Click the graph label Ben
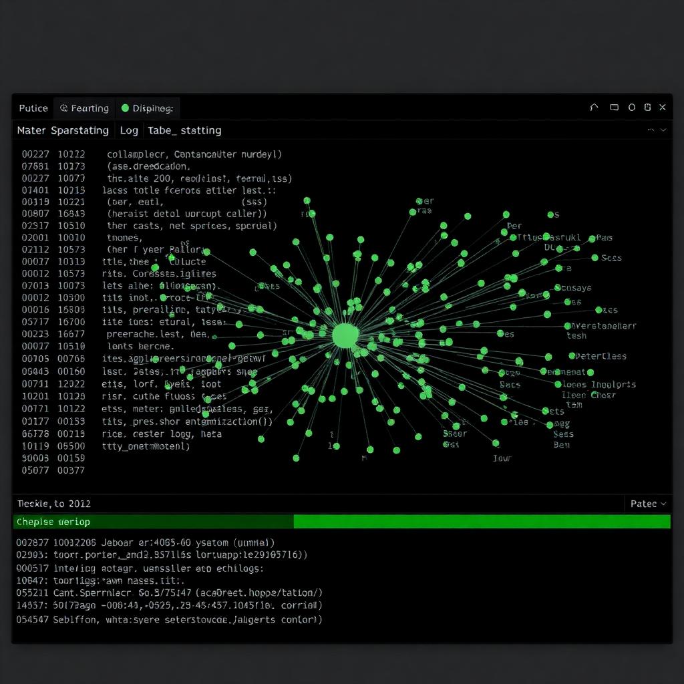The width and height of the screenshot is (684, 684). [561, 445]
